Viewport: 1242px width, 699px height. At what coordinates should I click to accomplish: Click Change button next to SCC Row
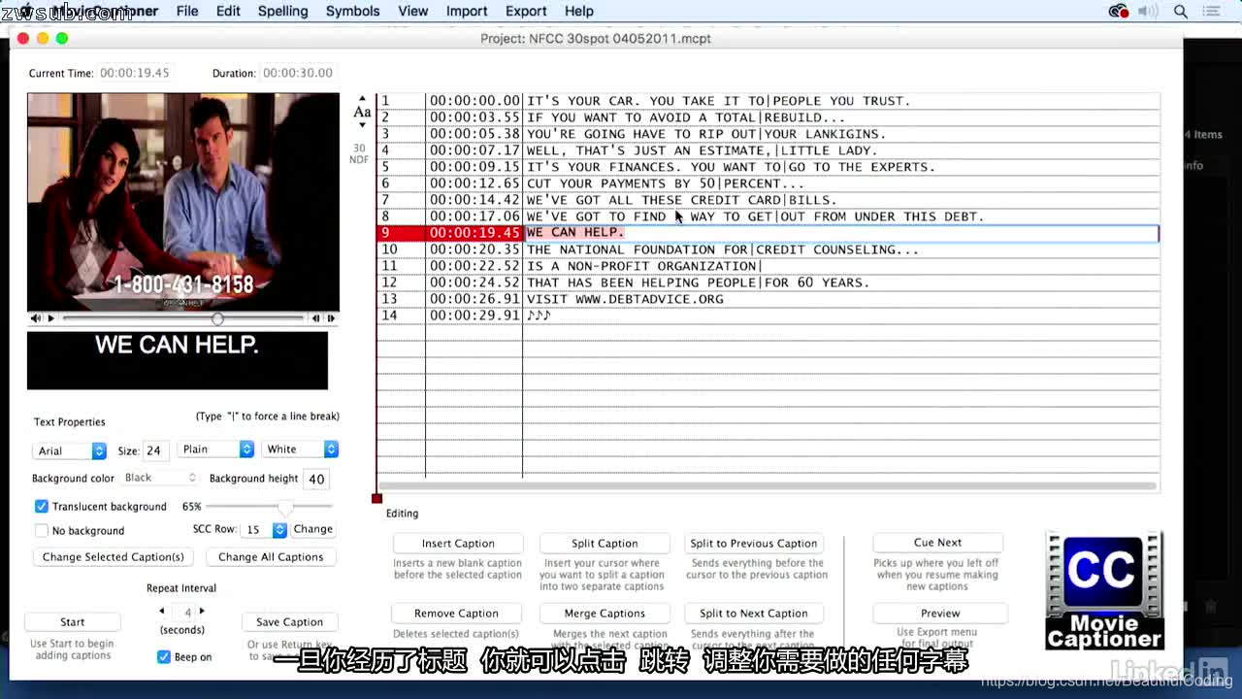tap(312, 529)
